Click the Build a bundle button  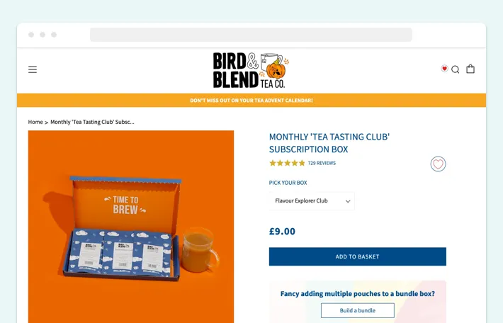click(x=357, y=310)
